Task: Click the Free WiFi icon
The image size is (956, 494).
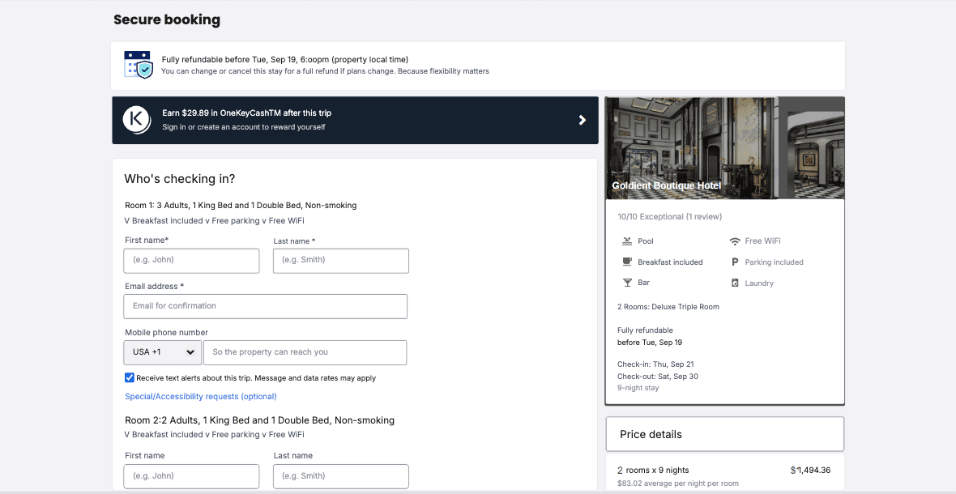Action: tap(735, 241)
